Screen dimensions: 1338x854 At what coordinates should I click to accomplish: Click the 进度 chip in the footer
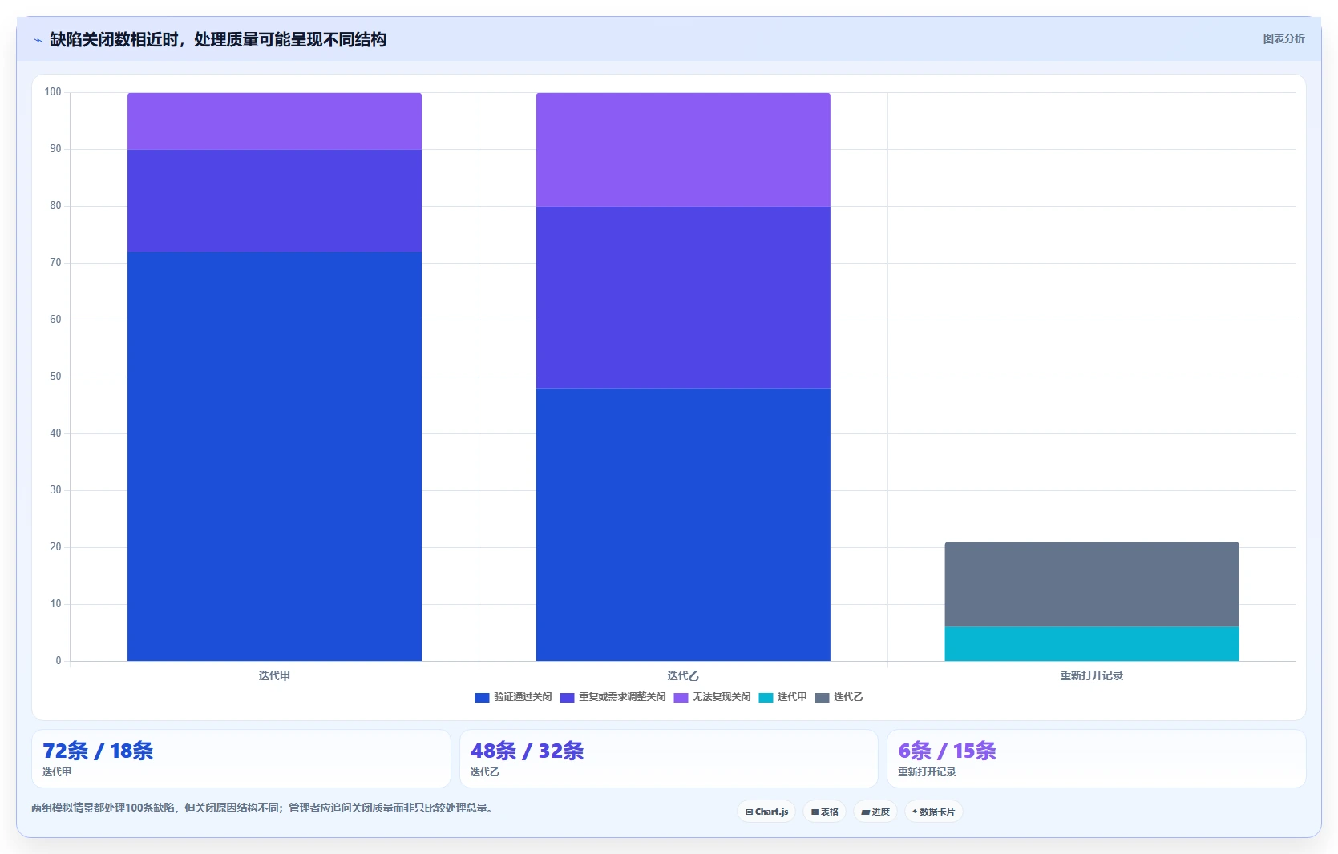pyautogui.click(x=875, y=812)
